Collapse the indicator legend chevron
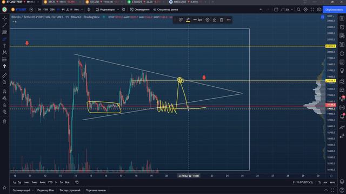346x194 pixels. [14, 22]
